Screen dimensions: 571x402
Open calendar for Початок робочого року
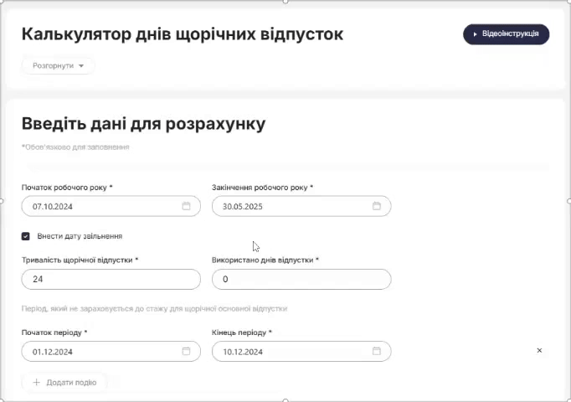click(x=186, y=206)
